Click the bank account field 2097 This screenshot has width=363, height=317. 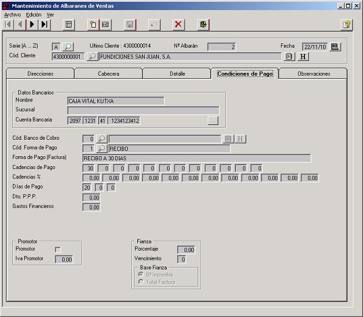[75, 121]
